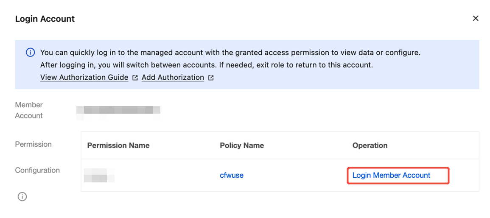
Task: Click the Configuration label on the left
Action: (37, 170)
